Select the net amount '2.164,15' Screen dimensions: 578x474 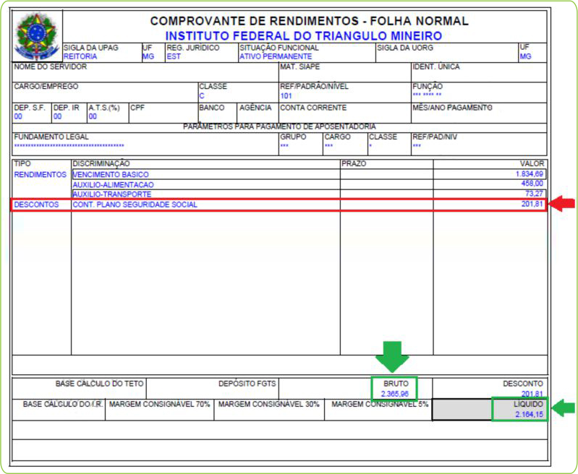point(529,415)
